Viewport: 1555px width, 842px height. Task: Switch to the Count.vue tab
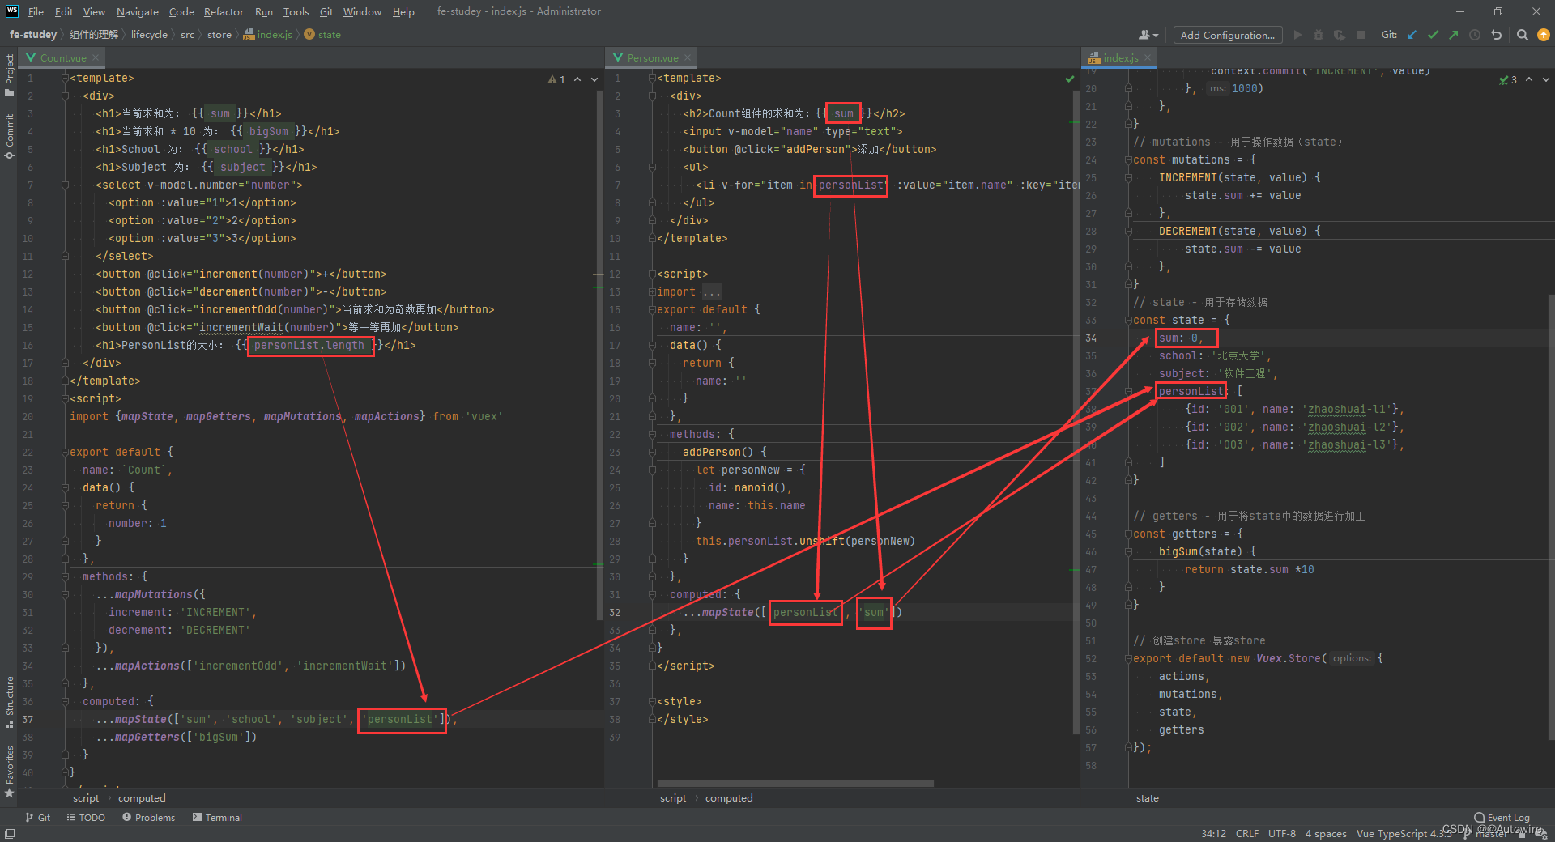(62, 57)
